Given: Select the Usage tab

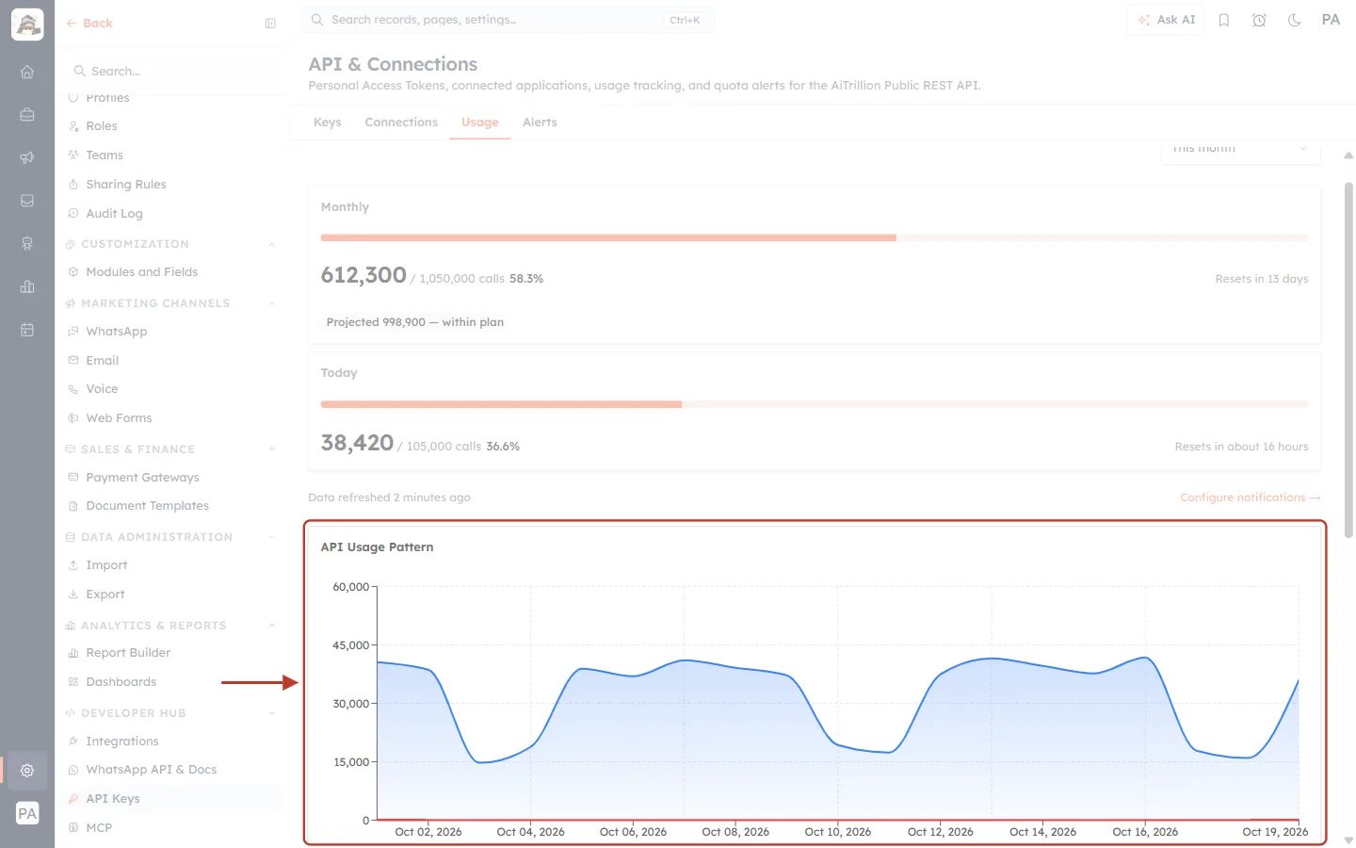Looking at the screenshot, I should 480,122.
